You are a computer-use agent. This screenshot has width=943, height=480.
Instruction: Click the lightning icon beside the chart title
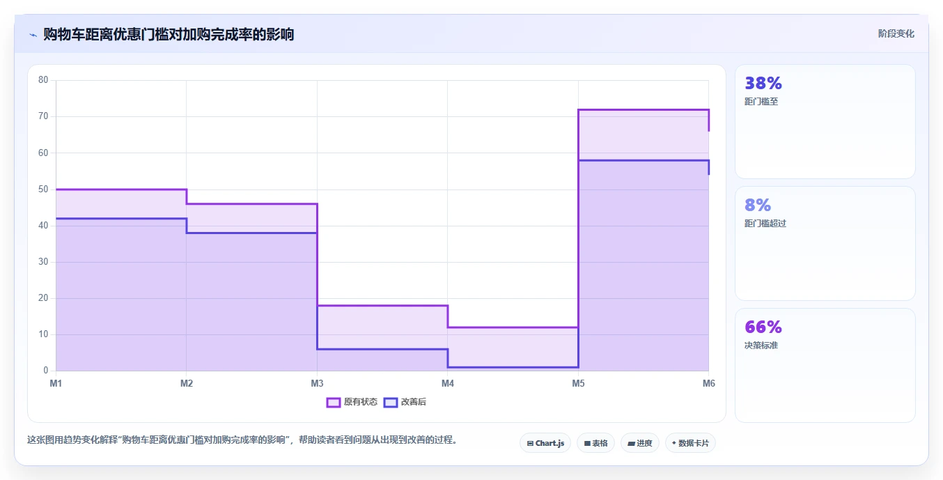[x=33, y=34]
